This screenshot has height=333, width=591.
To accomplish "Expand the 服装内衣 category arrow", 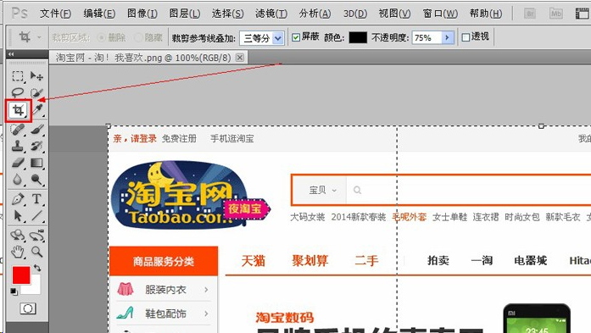I will (206, 290).
